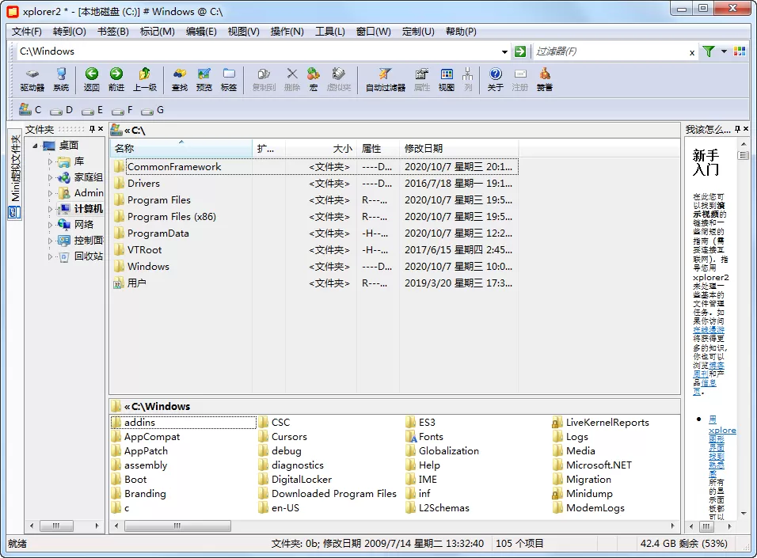Open the address bar dropdown arrow
Screen dimensions: 757x558
pyautogui.click(x=504, y=51)
